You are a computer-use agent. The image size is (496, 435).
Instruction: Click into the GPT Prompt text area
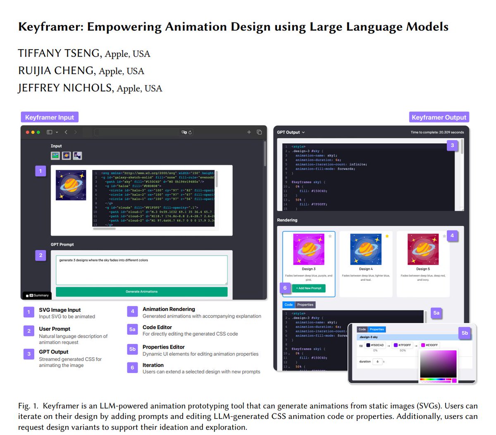tap(142, 270)
